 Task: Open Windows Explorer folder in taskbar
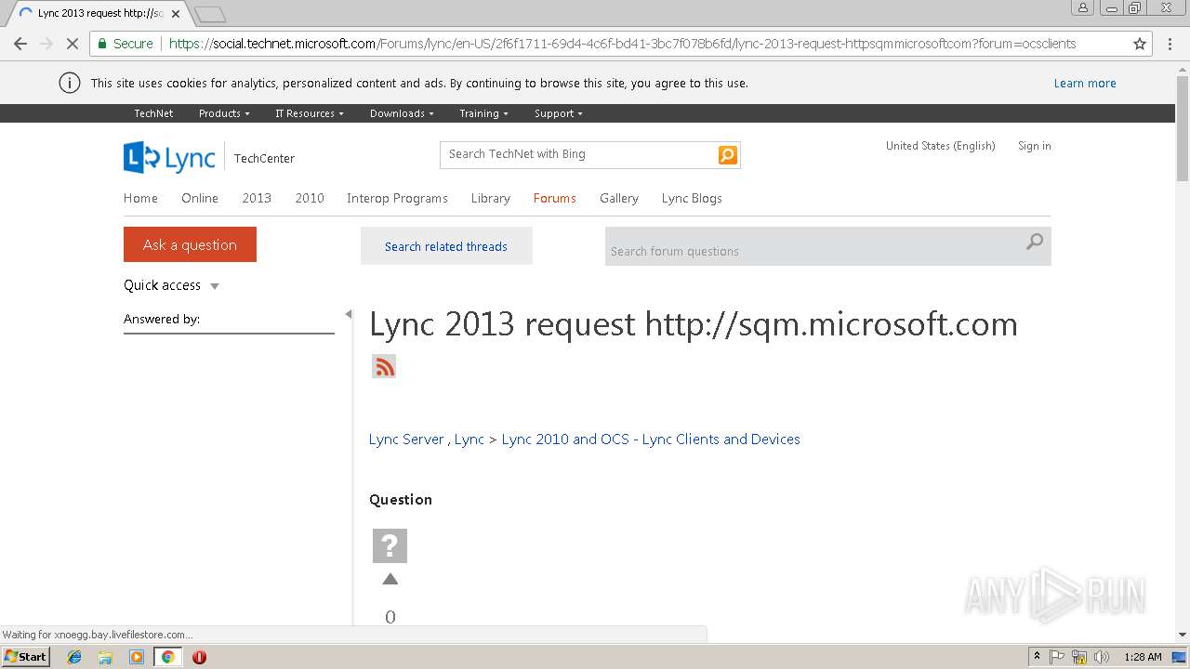pyautogui.click(x=105, y=657)
